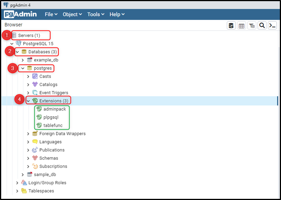Select the PostgreSQL 15 server
This screenshot has height=200, width=281.
(x=39, y=44)
